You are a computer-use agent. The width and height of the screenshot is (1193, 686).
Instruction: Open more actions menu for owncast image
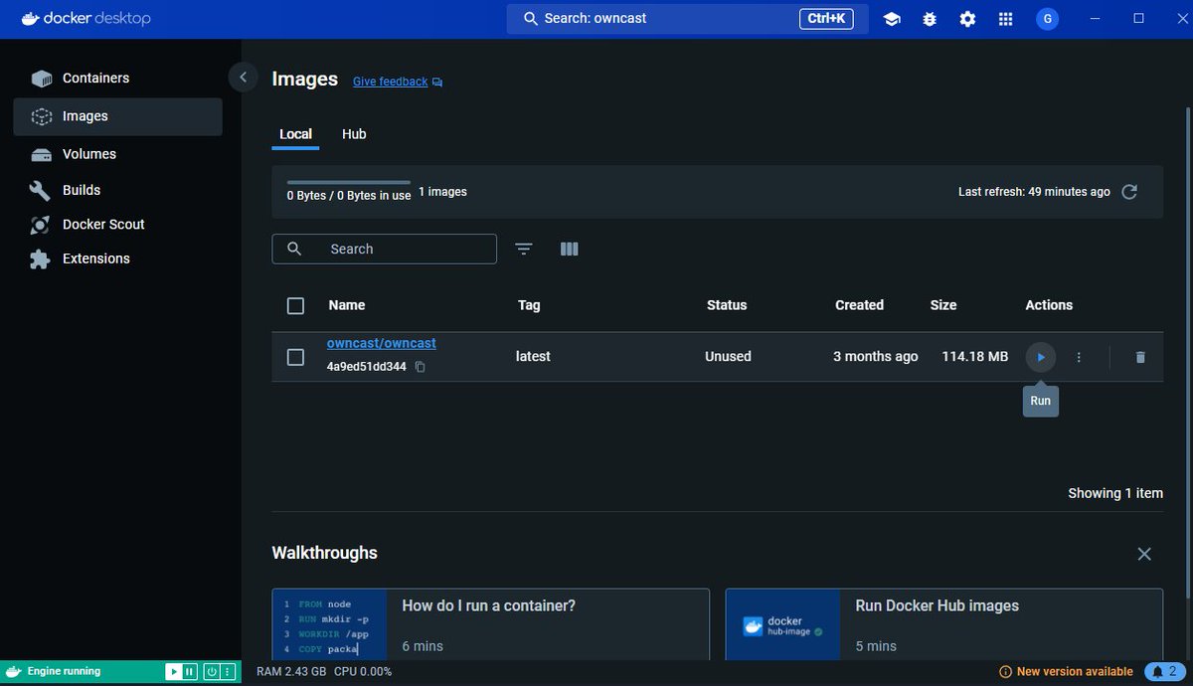pos(1079,357)
